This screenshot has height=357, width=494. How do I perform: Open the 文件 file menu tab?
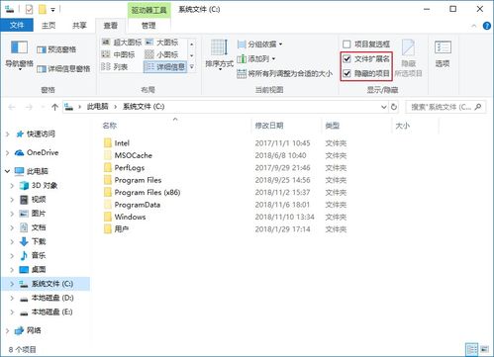pos(17,26)
